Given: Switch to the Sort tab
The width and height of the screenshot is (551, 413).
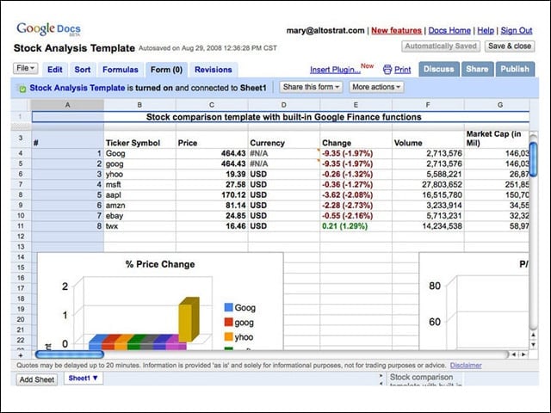Looking at the screenshot, I should pyautogui.click(x=83, y=70).
